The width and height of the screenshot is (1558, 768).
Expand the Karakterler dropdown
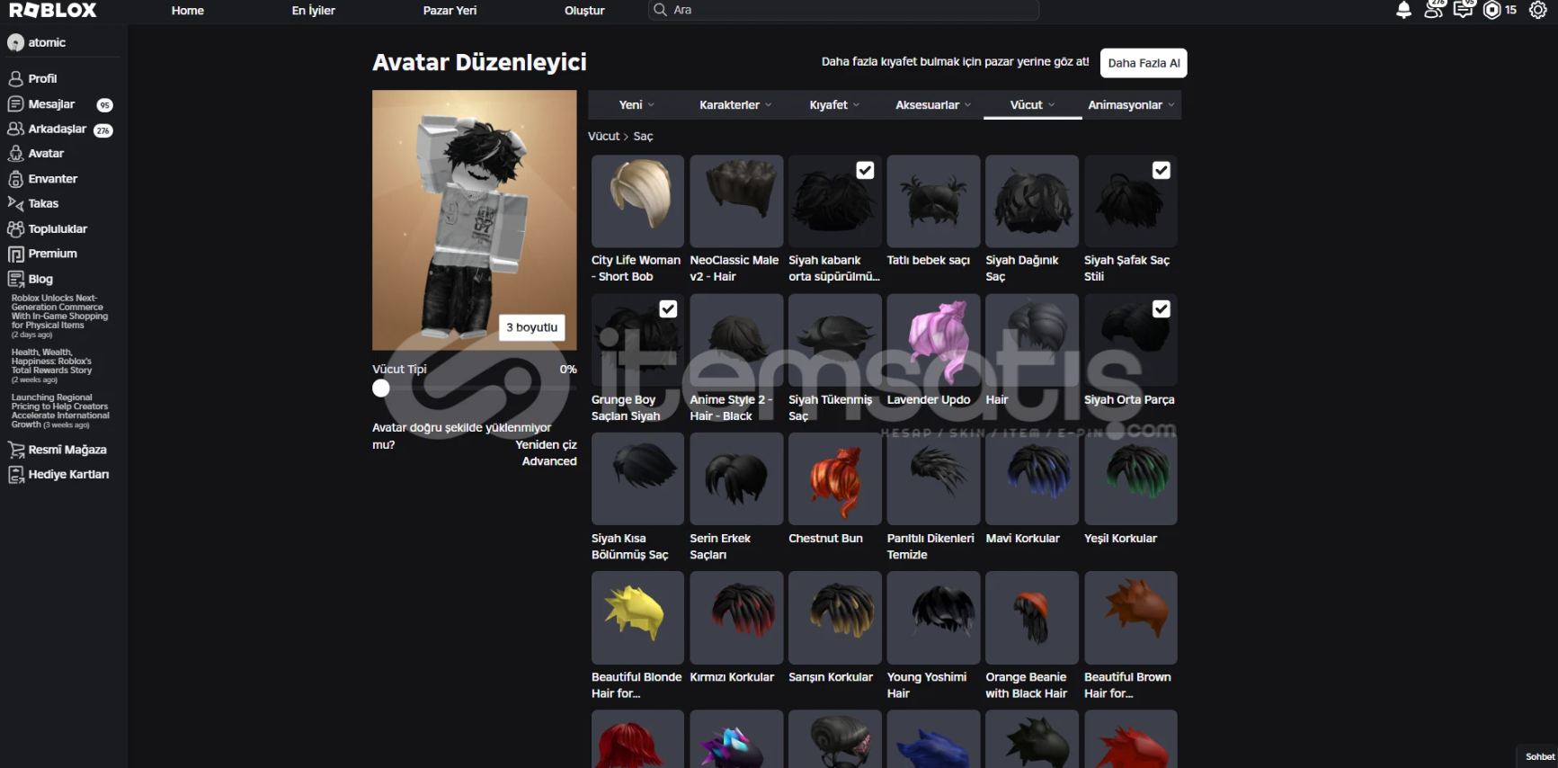tap(735, 105)
